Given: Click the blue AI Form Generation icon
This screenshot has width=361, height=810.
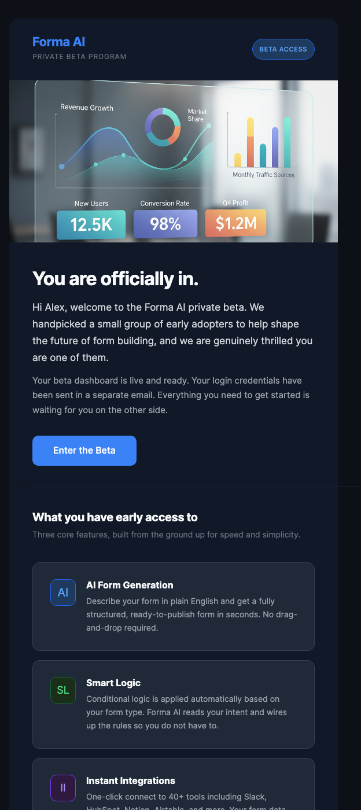Looking at the screenshot, I should 63,592.
